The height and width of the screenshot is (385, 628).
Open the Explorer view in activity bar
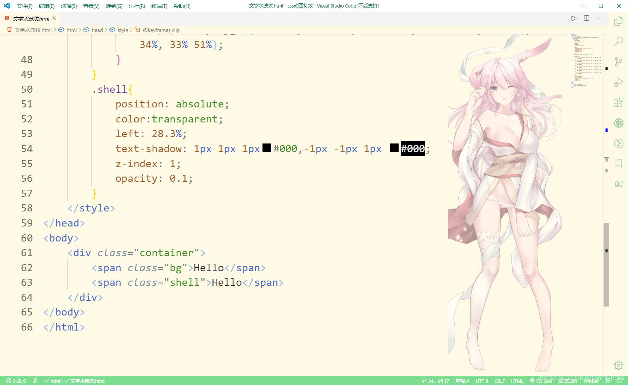click(x=618, y=21)
